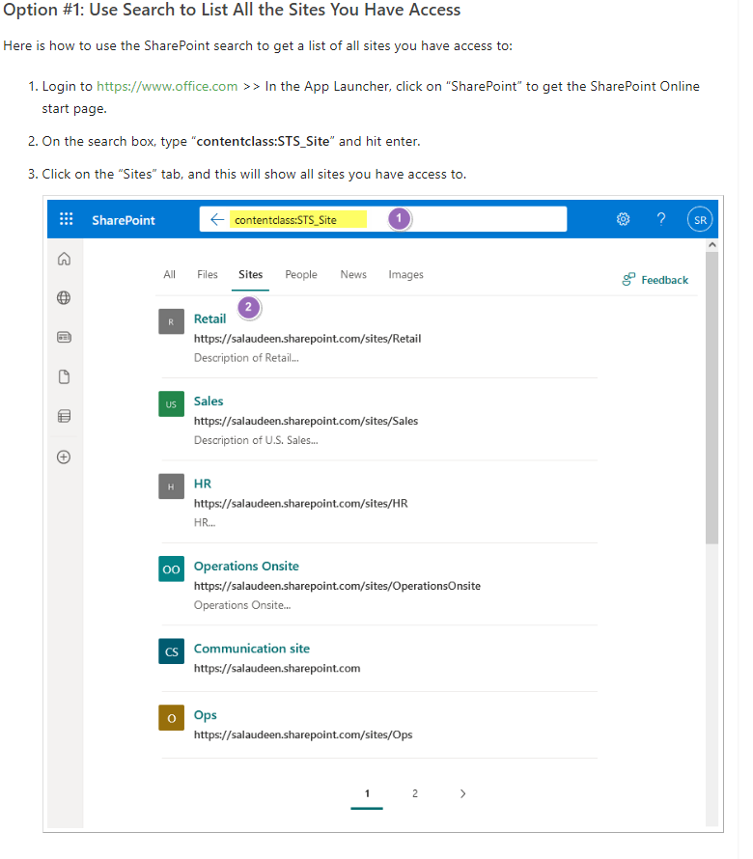Click the Sales site US tile
Viewport: 753px width, 859px height.
tap(172, 404)
